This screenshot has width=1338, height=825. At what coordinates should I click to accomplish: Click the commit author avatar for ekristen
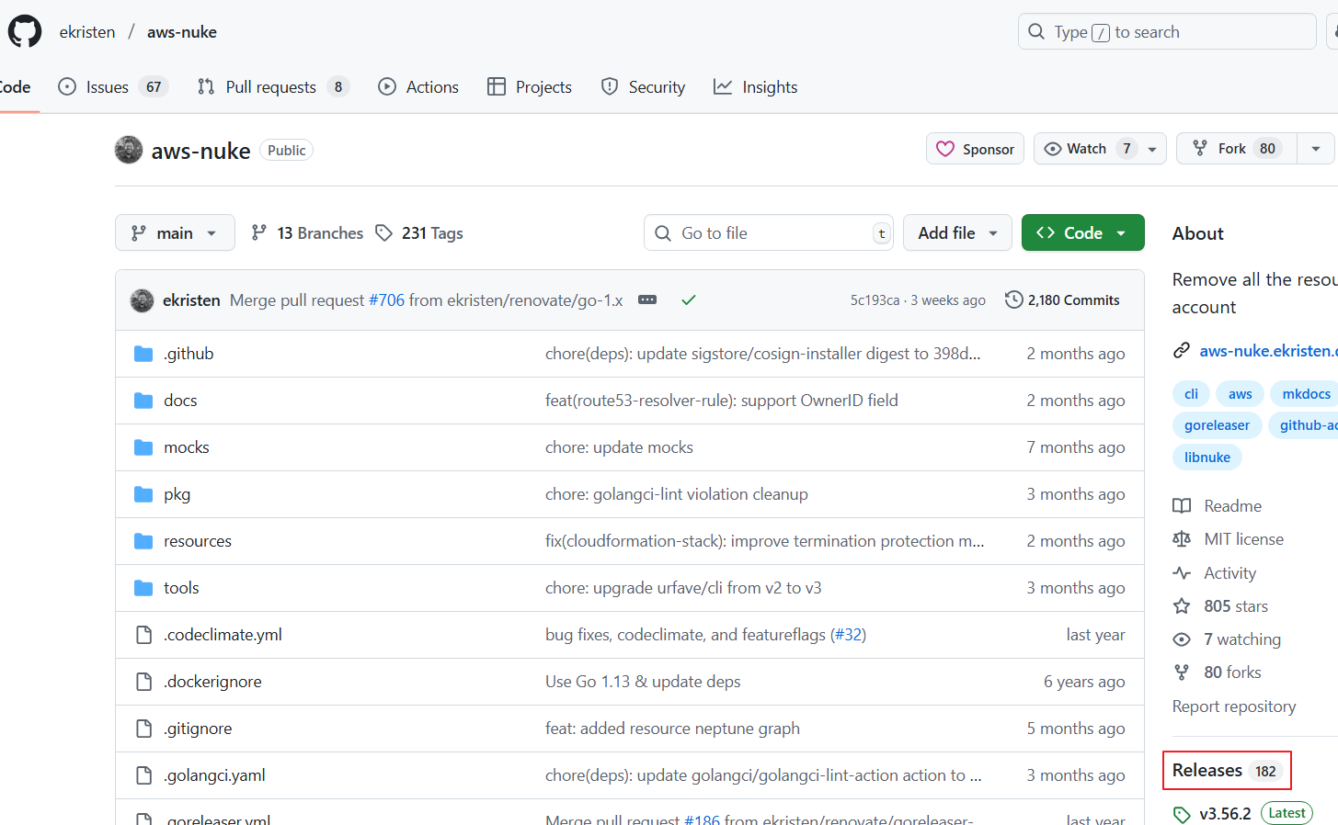(x=142, y=300)
